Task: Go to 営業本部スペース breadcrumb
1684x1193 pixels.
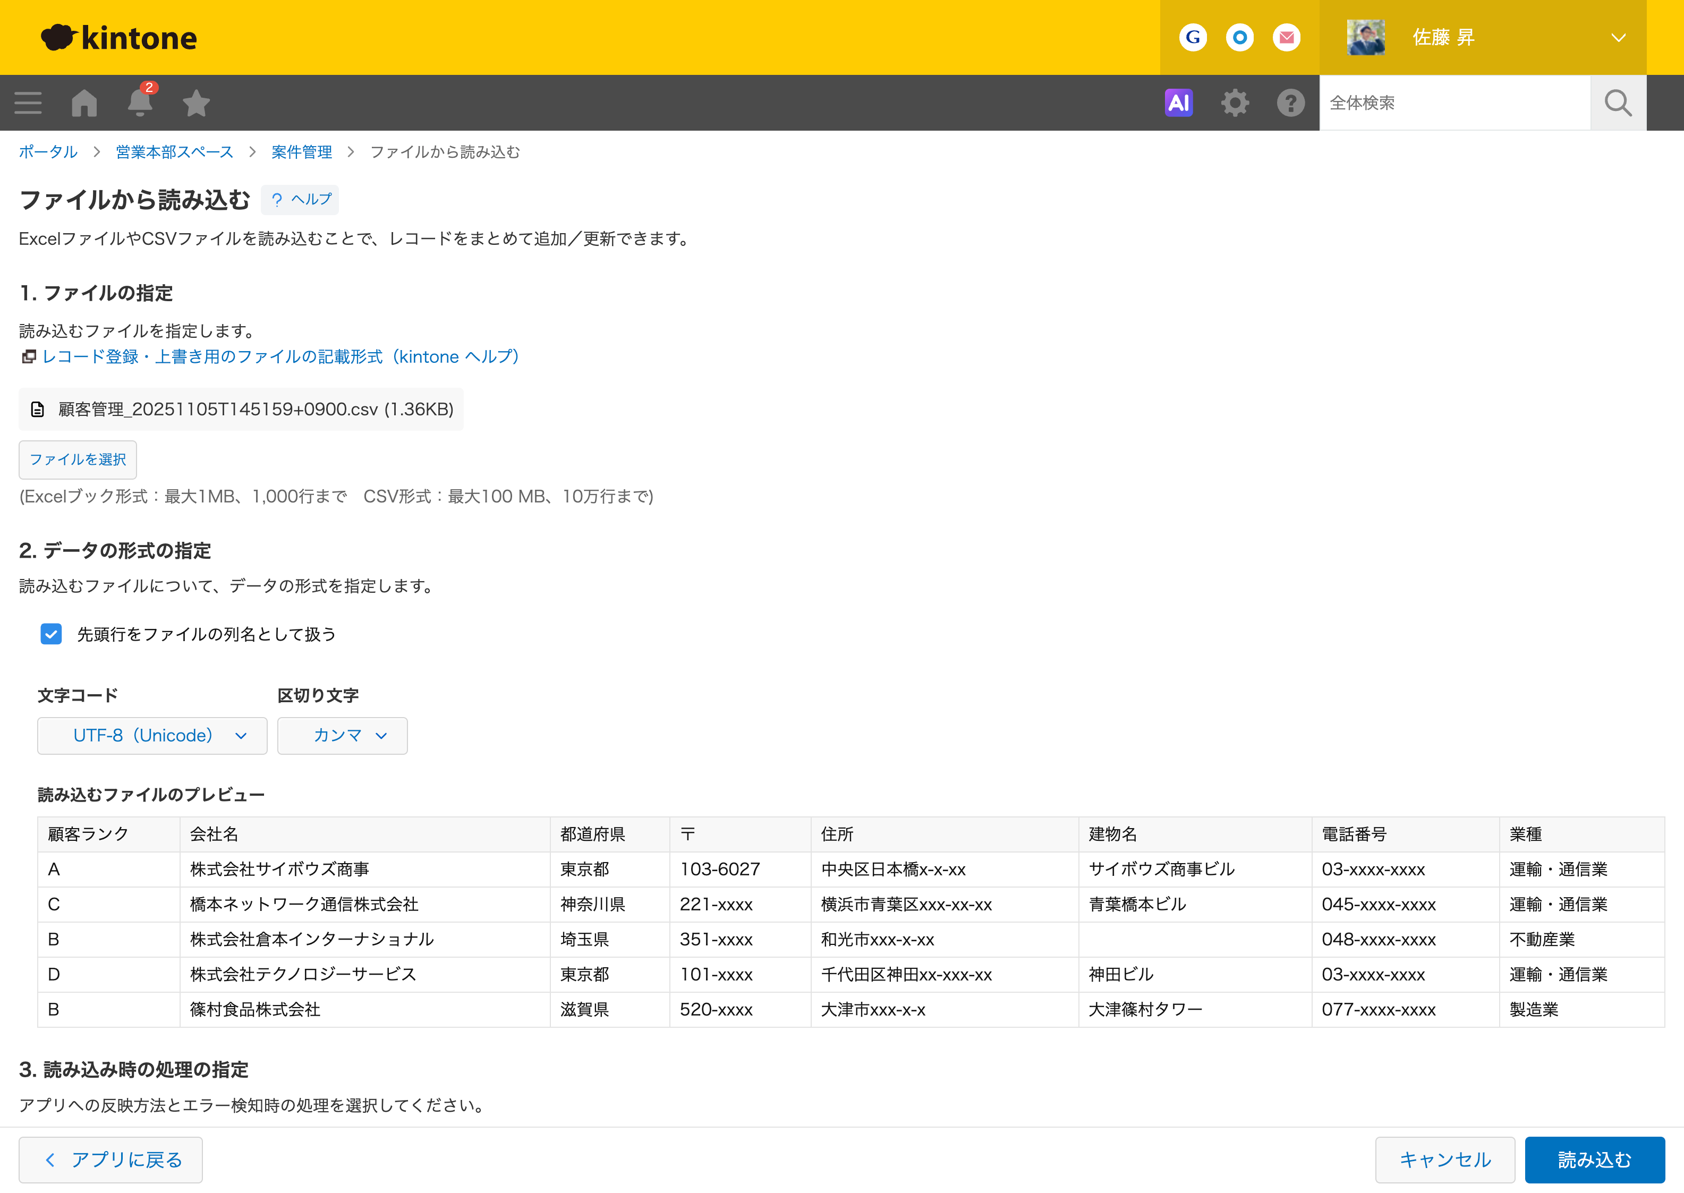Action: 174,152
